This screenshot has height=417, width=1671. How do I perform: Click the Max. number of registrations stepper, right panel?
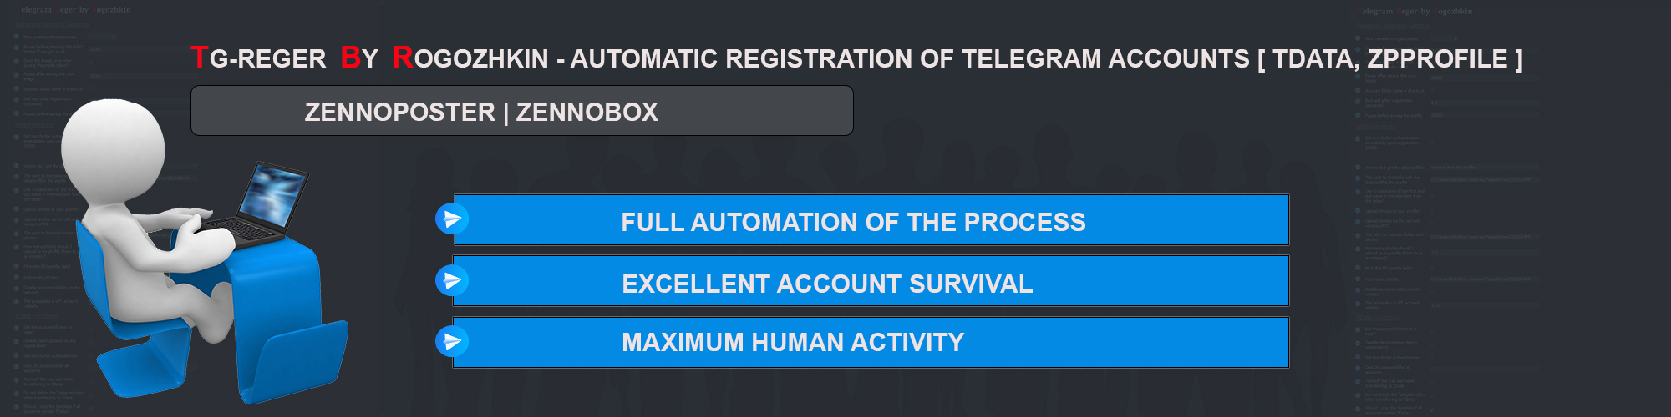[x=1444, y=38]
